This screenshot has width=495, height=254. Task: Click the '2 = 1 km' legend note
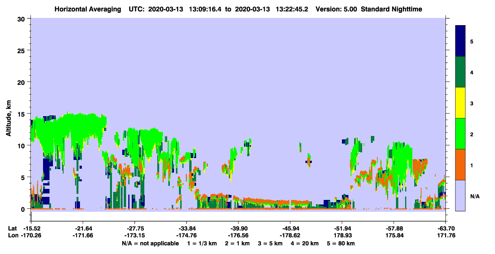[x=237, y=243]
